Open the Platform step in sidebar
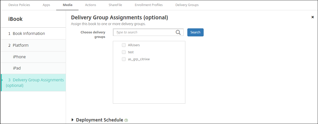Screen dimensions: 318x124 click(21, 45)
